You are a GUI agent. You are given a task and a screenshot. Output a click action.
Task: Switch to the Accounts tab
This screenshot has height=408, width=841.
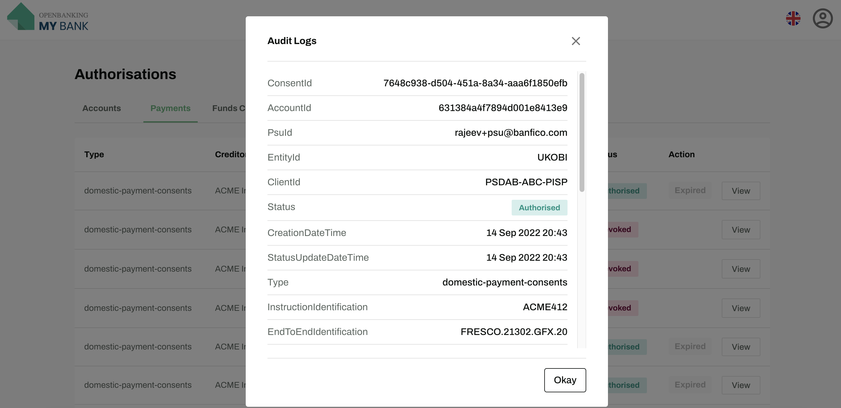(101, 108)
